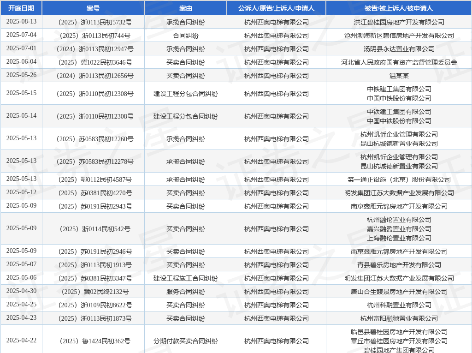
Task: Select date cell 2025-05-06
Action: (21, 278)
